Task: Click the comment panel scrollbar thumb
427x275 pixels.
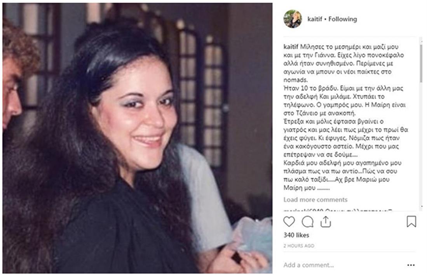Action: (x=421, y=63)
